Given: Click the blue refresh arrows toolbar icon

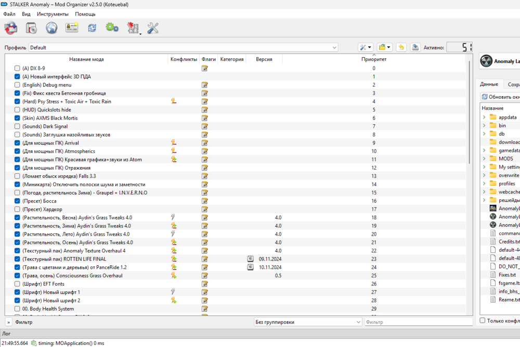Looking at the screenshot, I should tap(92, 28).
